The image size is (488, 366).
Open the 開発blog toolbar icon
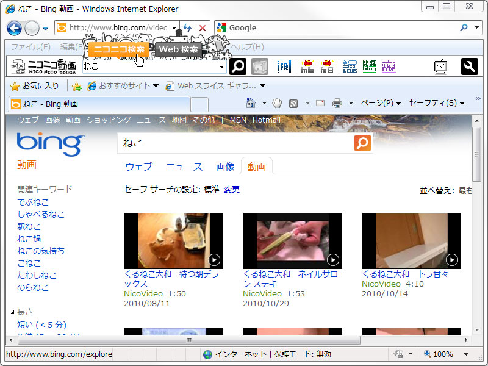click(368, 66)
